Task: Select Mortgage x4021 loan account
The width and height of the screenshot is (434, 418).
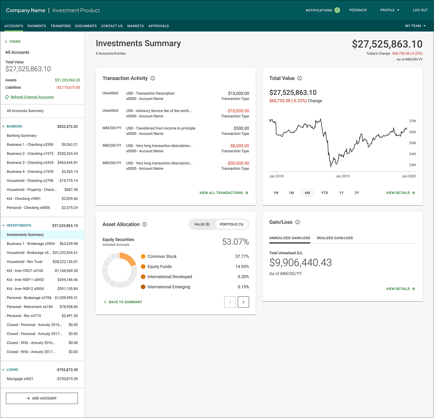Action: tap(42, 379)
